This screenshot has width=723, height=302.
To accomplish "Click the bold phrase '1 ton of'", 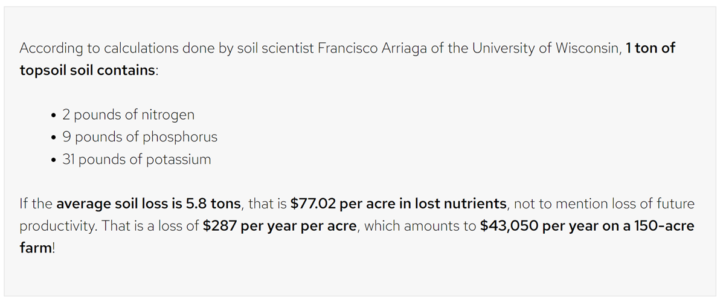I will pos(650,48).
